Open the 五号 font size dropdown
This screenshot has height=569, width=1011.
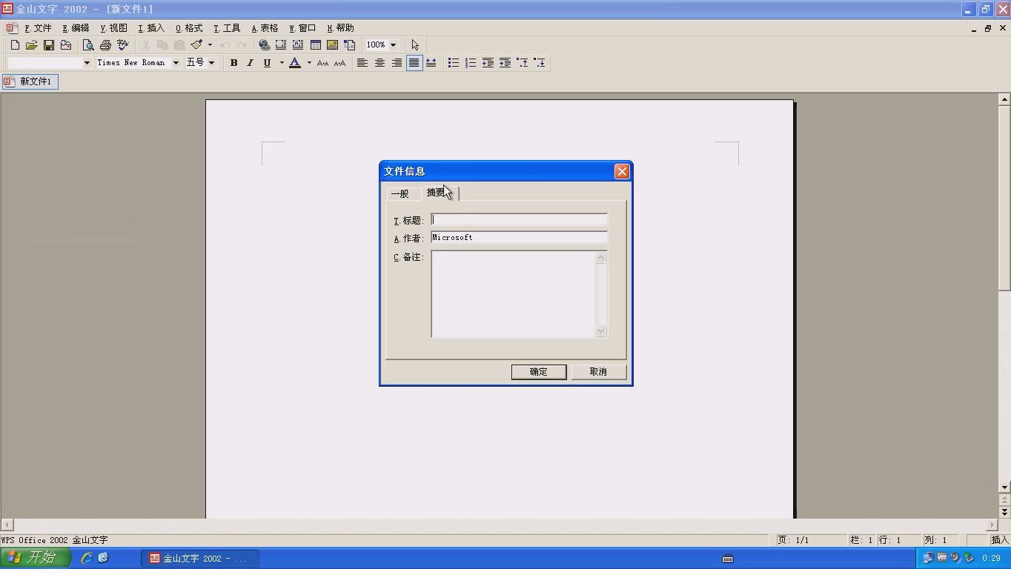pyautogui.click(x=211, y=63)
